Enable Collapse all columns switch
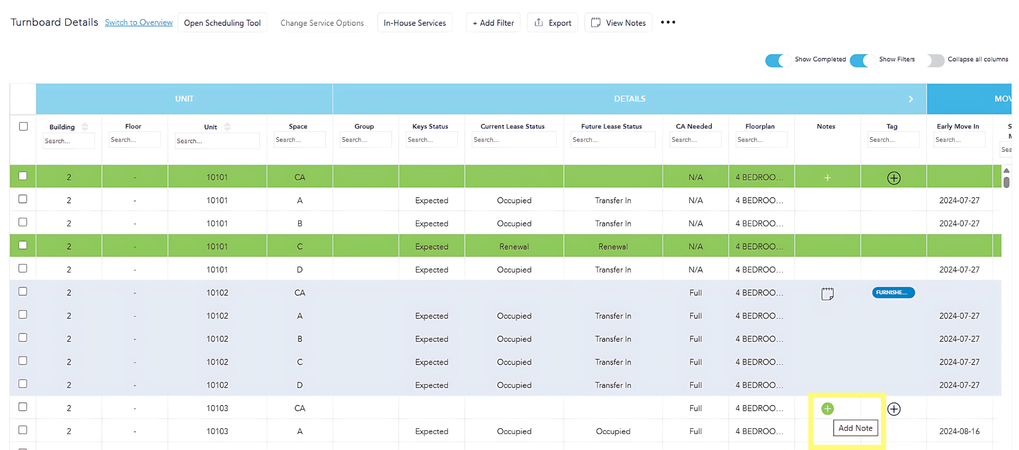The height and width of the screenshot is (450, 1019). click(935, 60)
